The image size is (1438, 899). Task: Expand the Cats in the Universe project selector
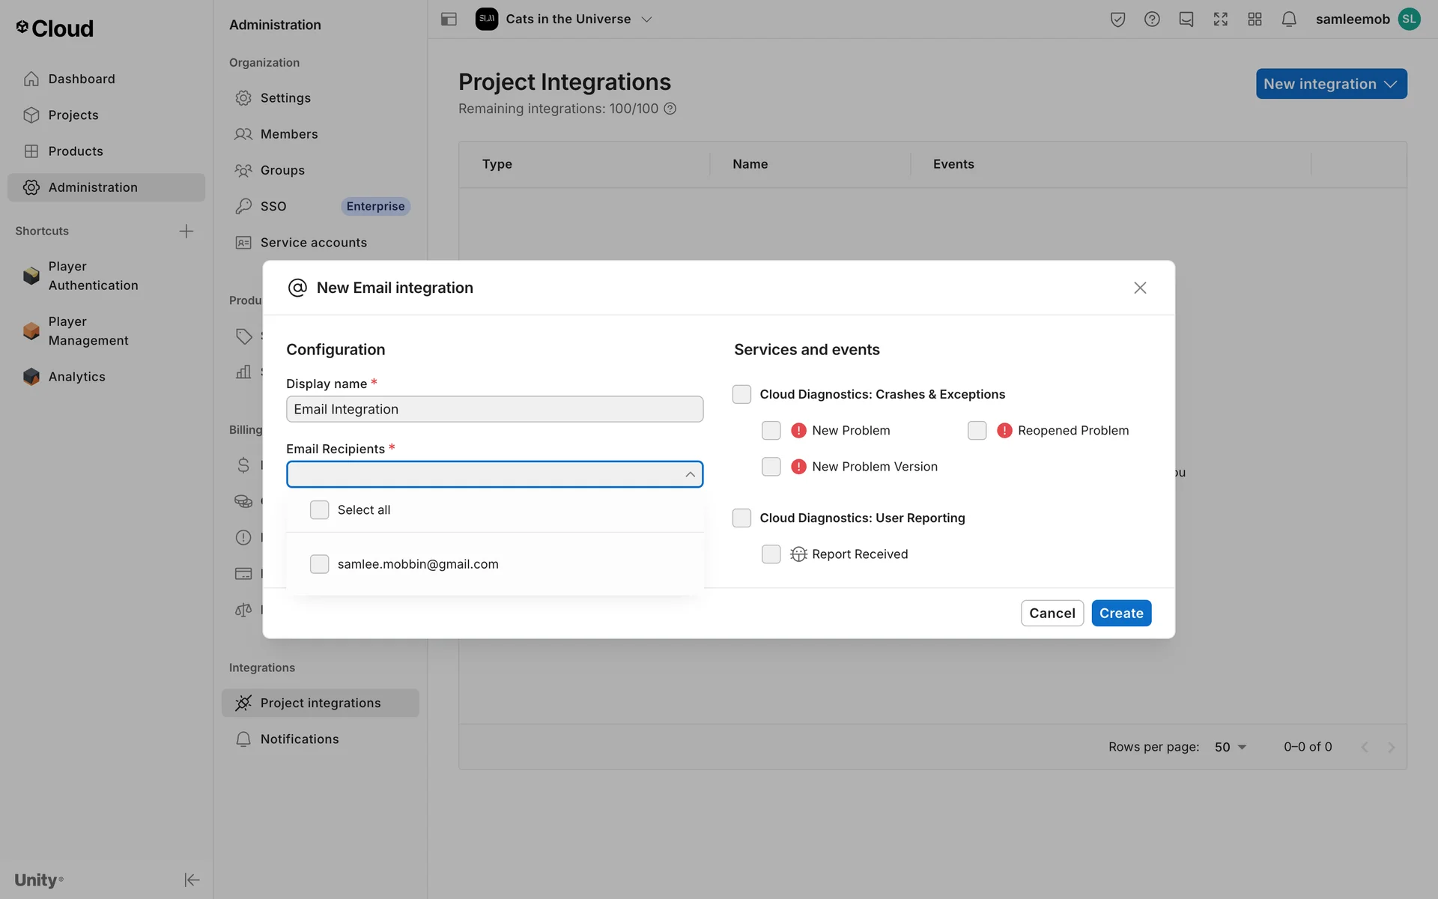pos(569,19)
